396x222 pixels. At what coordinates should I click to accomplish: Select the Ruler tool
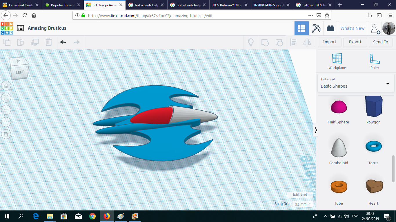coord(375,62)
